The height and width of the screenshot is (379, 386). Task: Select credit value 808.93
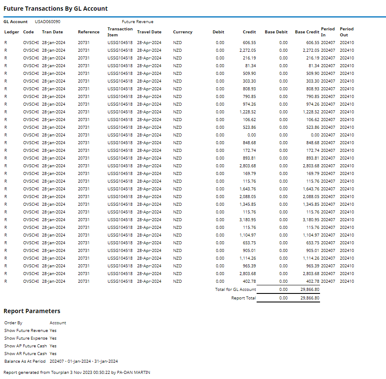coord(249,89)
